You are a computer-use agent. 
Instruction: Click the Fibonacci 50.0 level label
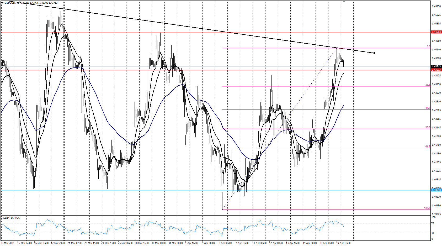pyautogui.click(x=428, y=127)
